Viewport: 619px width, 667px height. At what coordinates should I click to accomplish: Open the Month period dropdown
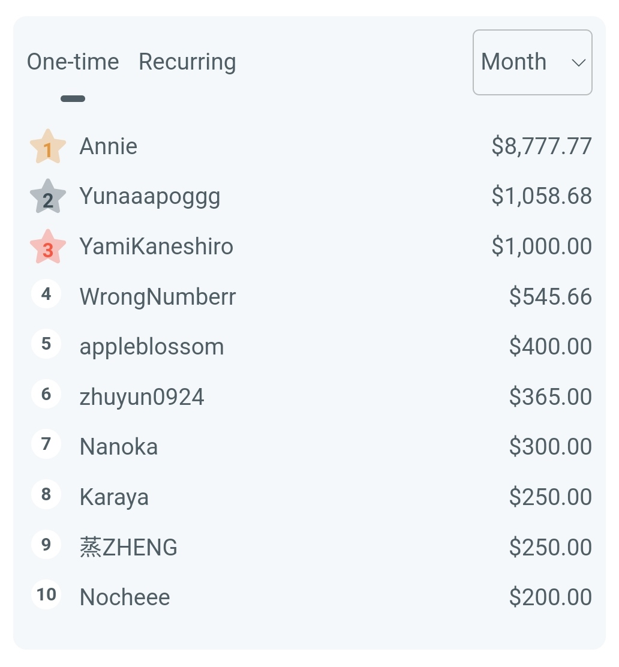pyautogui.click(x=532, y=62)
